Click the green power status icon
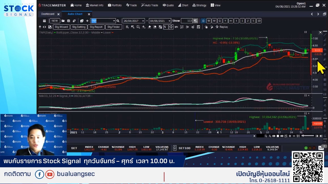Viewport: 328px width, 184px height. (x=306, y=148)
